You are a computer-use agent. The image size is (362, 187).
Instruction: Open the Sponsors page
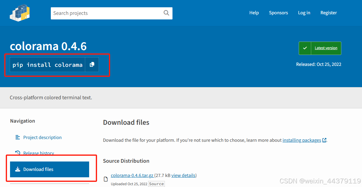click(278, 13)
